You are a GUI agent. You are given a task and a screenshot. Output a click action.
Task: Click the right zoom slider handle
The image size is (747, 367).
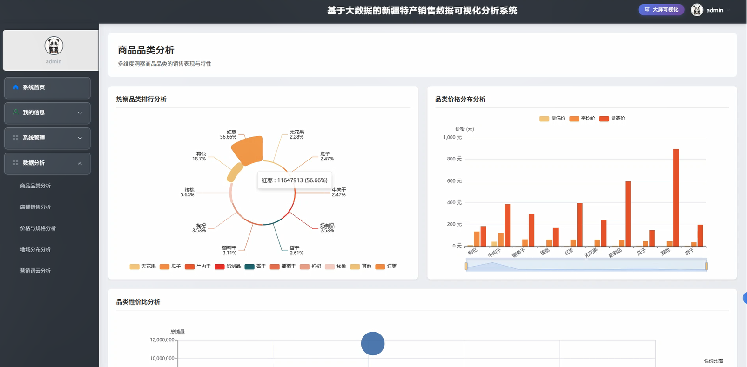(x=707, y=266)
